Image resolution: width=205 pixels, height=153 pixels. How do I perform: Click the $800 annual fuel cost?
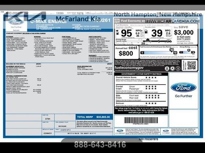[126, 53]
